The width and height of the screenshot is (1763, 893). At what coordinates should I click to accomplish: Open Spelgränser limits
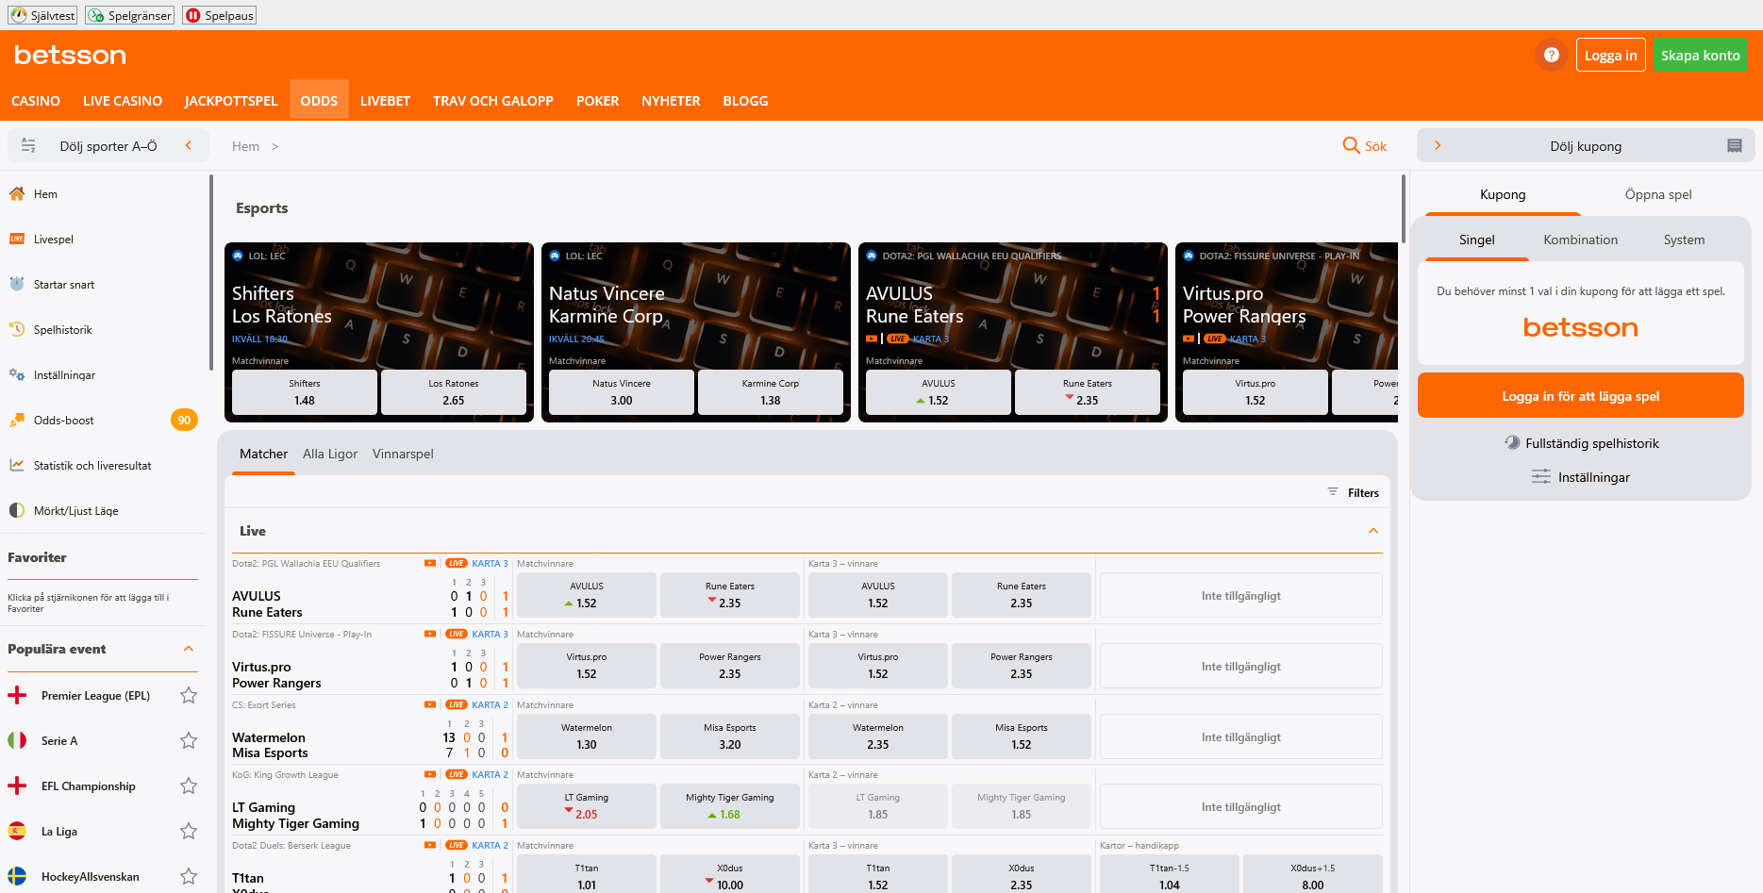click(130, 15)
